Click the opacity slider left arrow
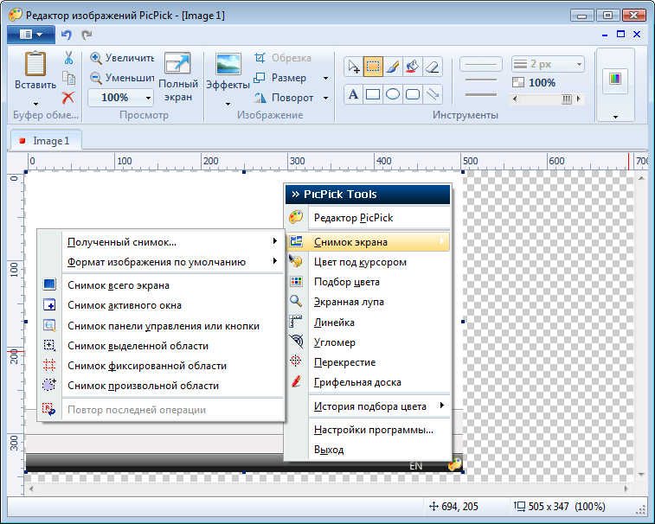 point(515,99)
